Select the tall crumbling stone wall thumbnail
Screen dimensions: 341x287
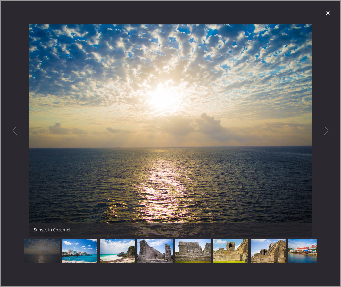pyautogui.click(x=155, y=251)
